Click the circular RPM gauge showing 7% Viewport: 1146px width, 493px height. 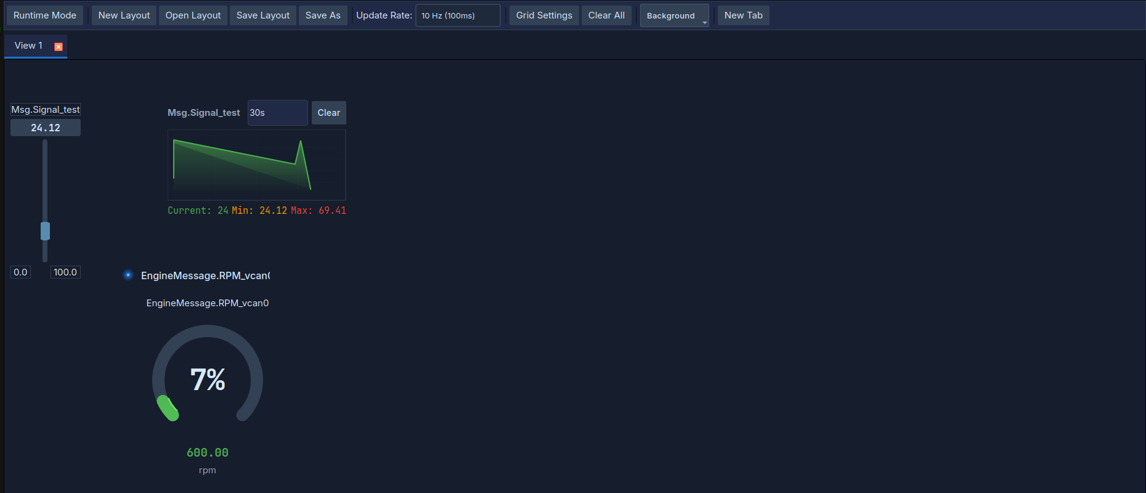pos(208,377)
